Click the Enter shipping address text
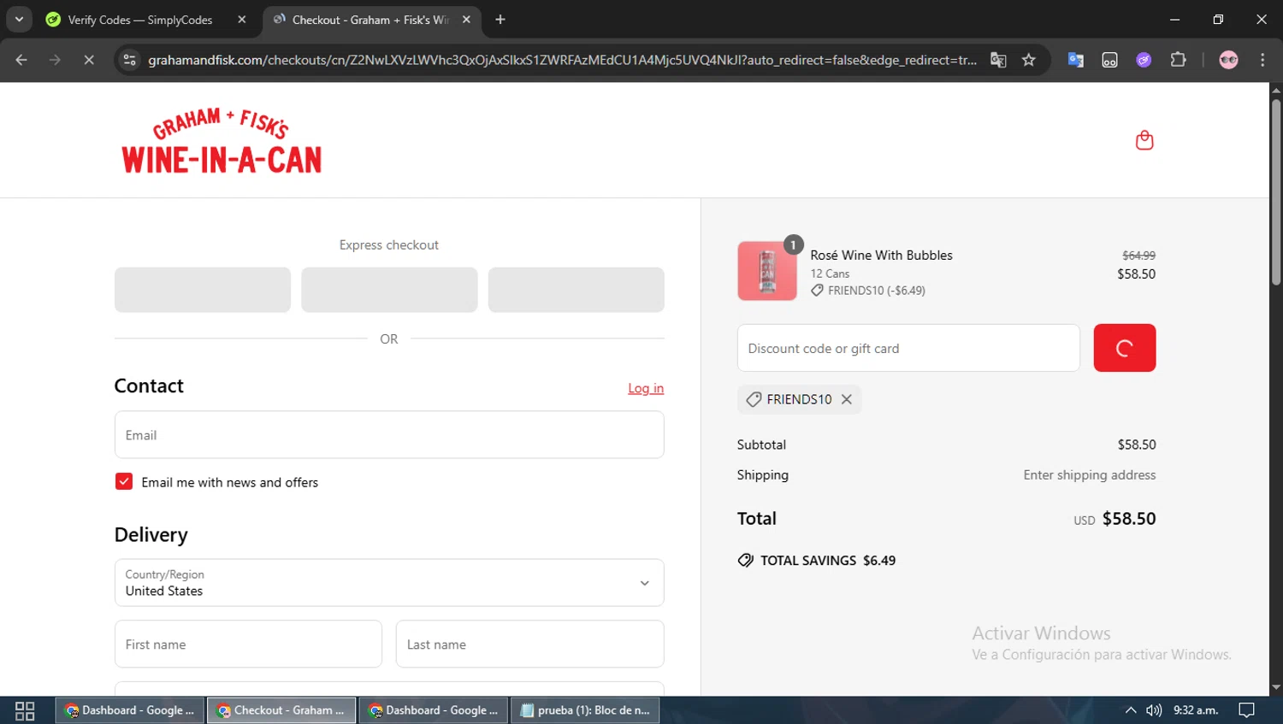The height and width of the screenshot is (724, 1283). [1089, 475]
